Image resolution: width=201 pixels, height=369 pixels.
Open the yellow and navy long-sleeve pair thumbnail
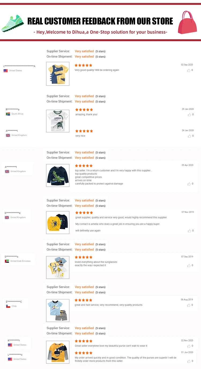click(x=58, y=222)
